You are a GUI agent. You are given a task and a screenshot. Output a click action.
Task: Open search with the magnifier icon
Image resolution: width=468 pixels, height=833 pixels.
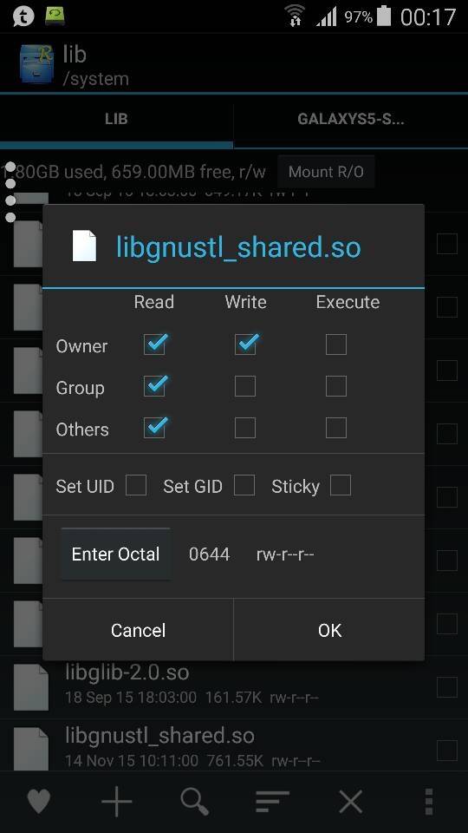(x=195, y=801)
